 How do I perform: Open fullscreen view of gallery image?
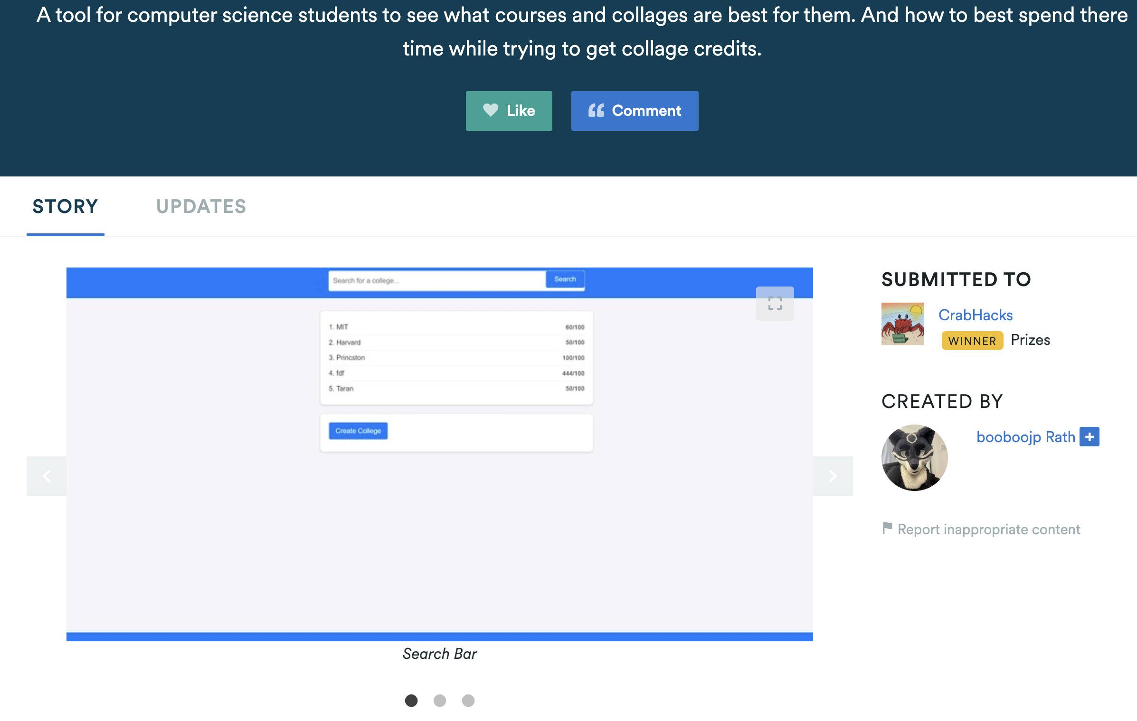click(x=775, y=304)
